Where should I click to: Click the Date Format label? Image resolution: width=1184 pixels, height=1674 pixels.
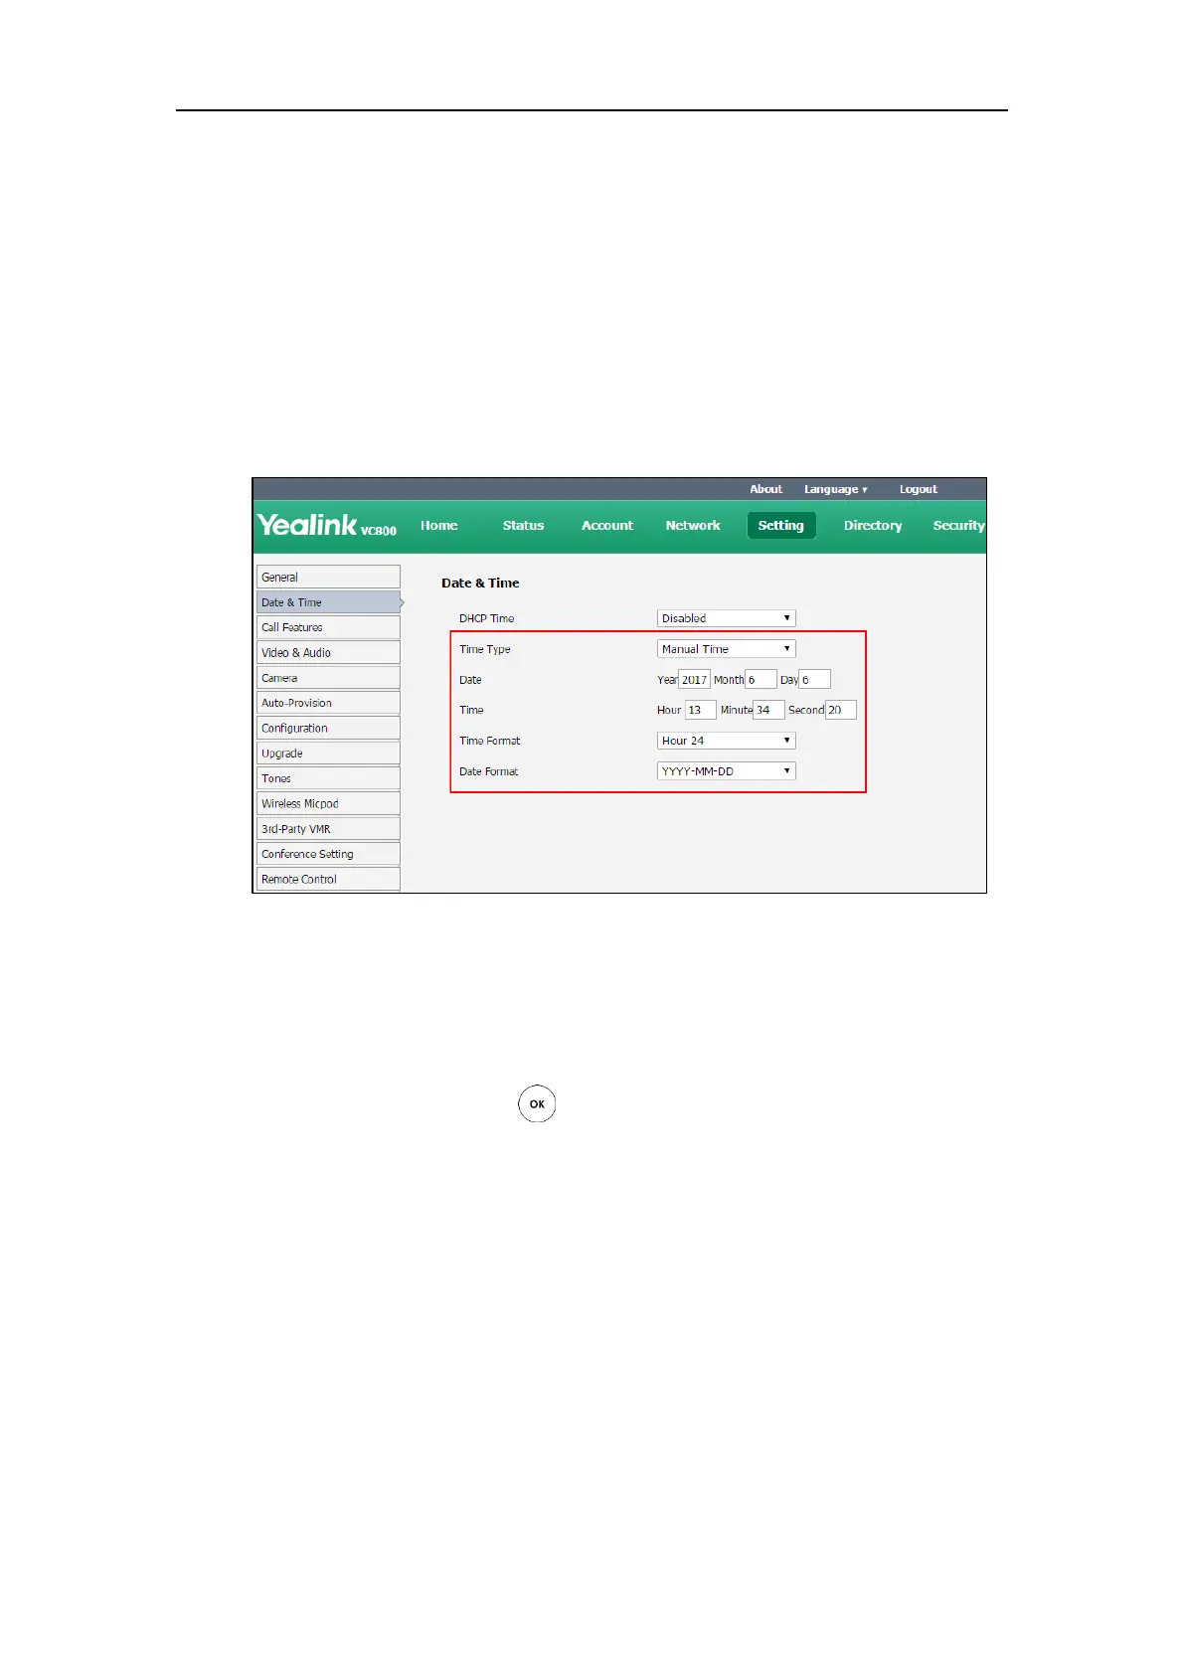[x=488, y=771]
